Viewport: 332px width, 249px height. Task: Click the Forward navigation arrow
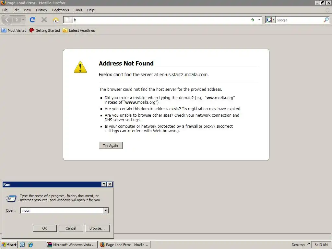coord(16,20)
